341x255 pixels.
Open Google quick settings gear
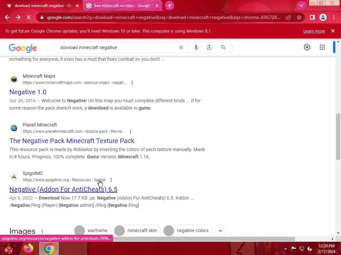pyautogui.click(x=307, y=47)
